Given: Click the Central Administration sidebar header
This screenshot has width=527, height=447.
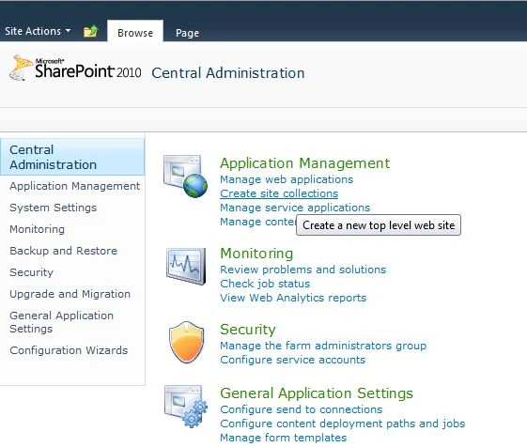Looking at the screenshot, I should click(72, 157).
